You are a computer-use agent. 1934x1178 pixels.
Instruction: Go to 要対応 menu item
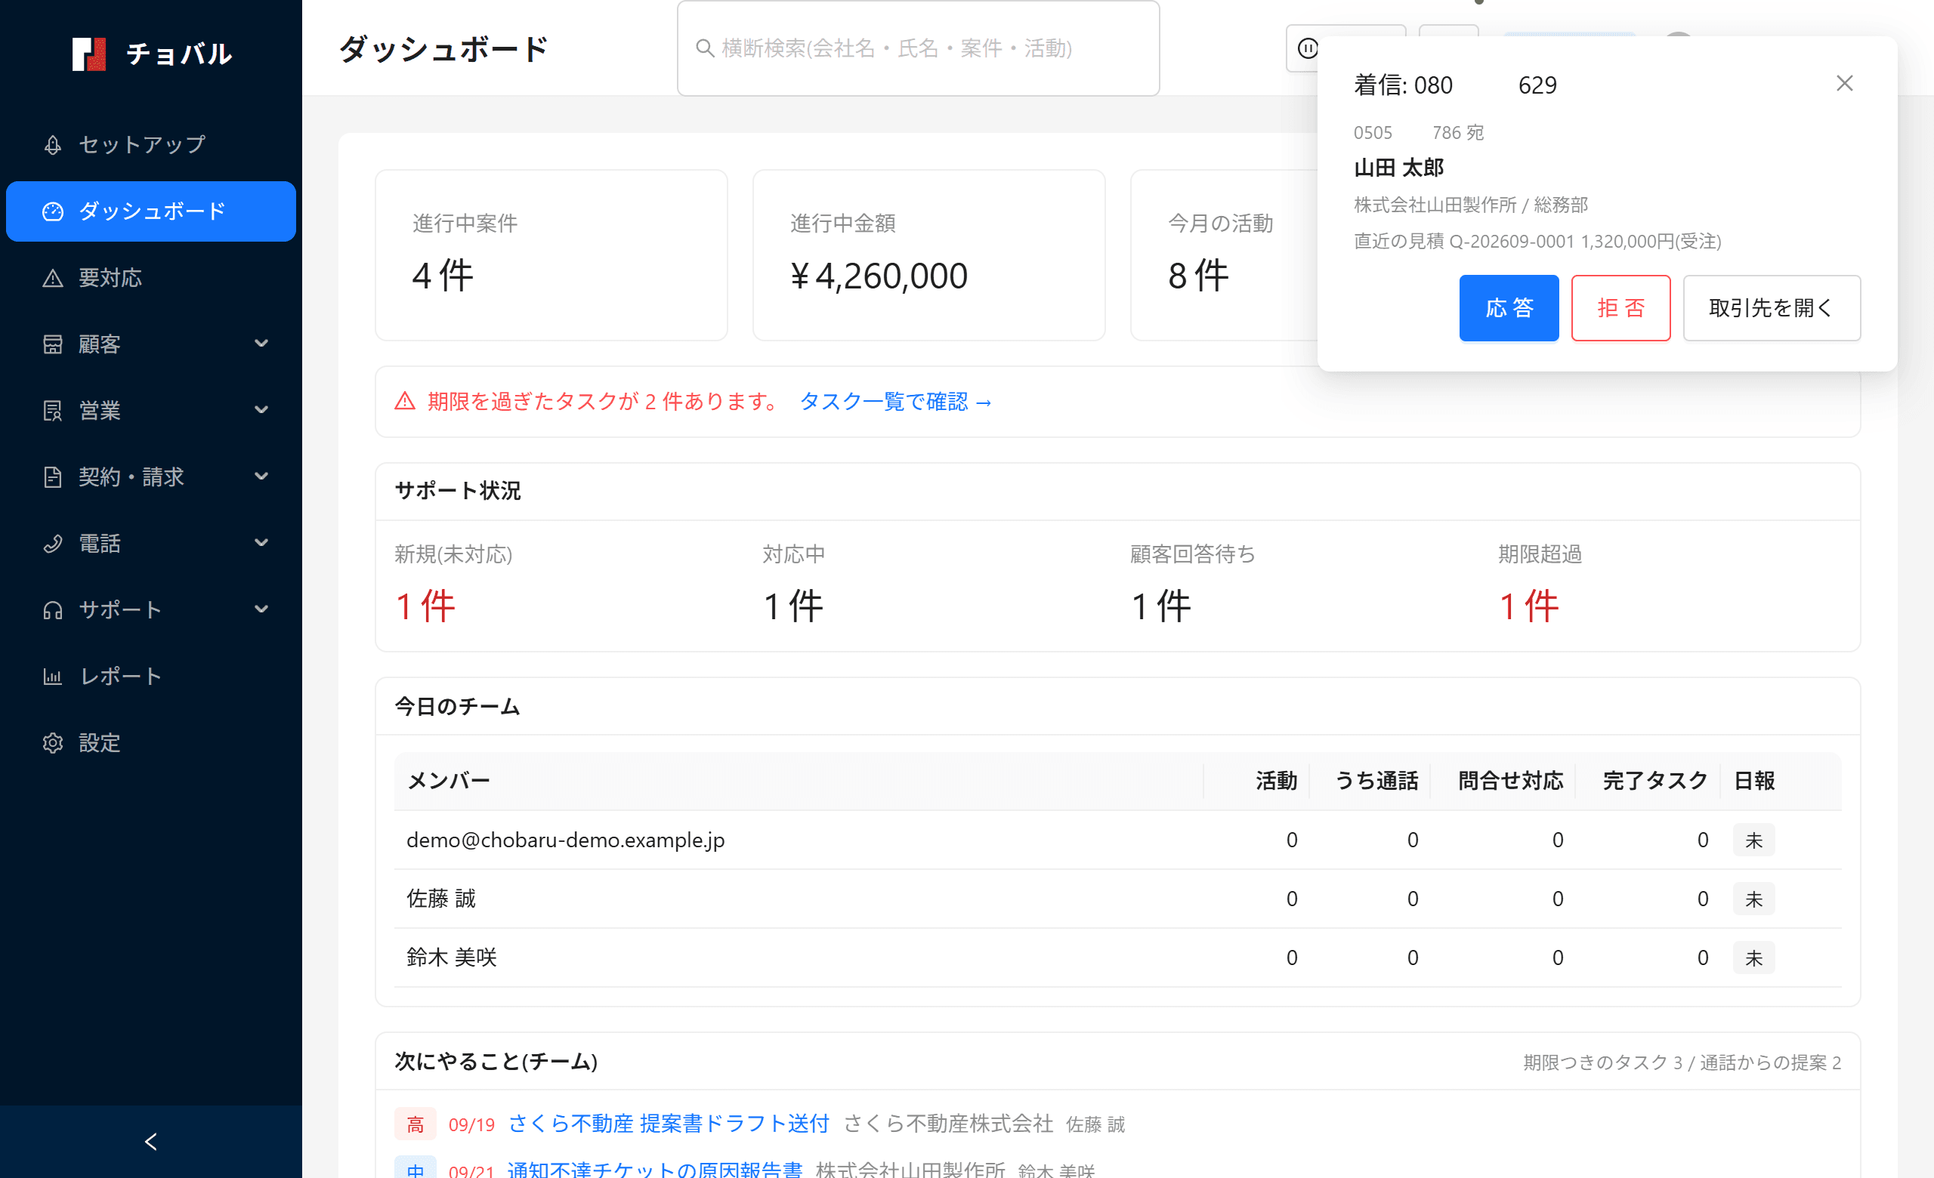tap(150, 279)
